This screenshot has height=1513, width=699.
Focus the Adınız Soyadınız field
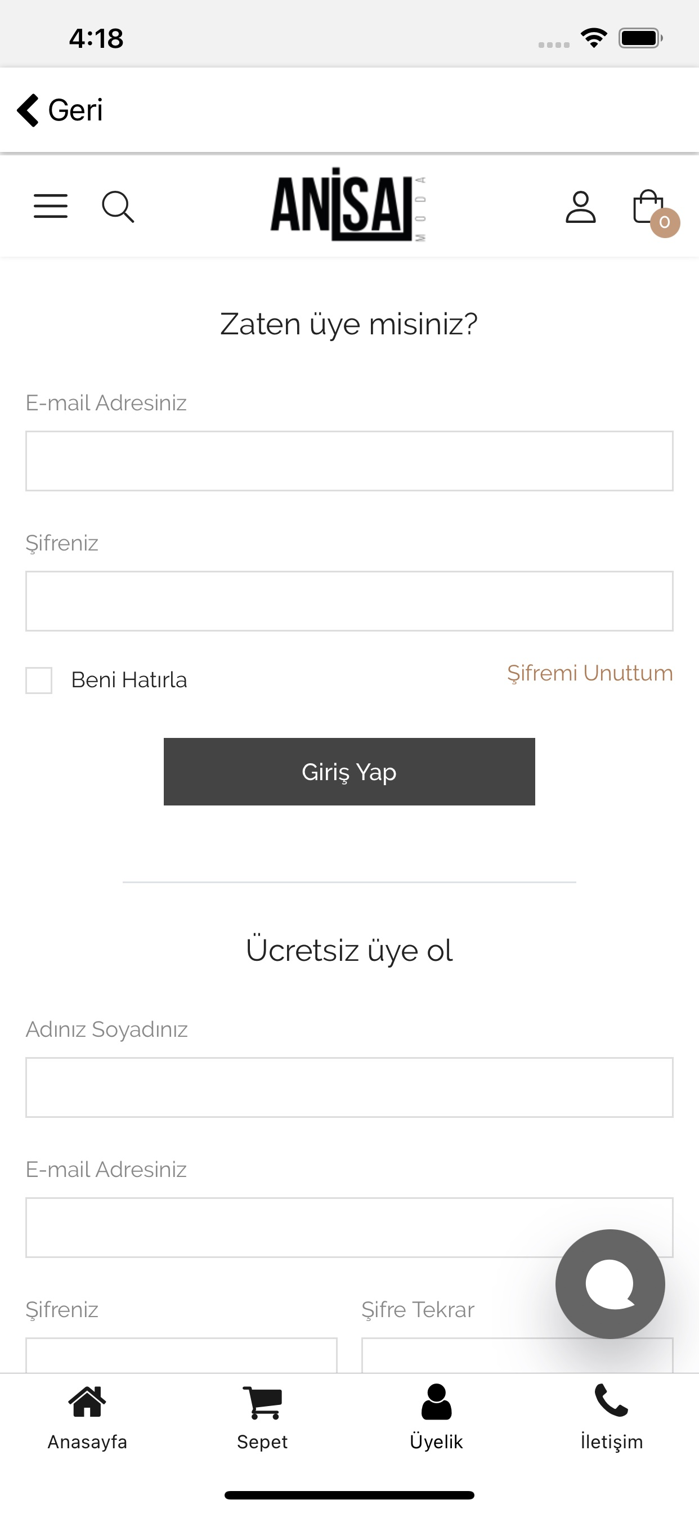pos(349,1087)
